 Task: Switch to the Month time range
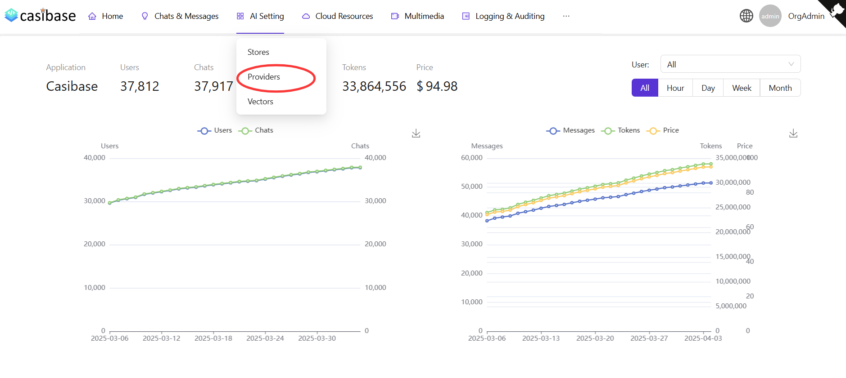point(780,88)
